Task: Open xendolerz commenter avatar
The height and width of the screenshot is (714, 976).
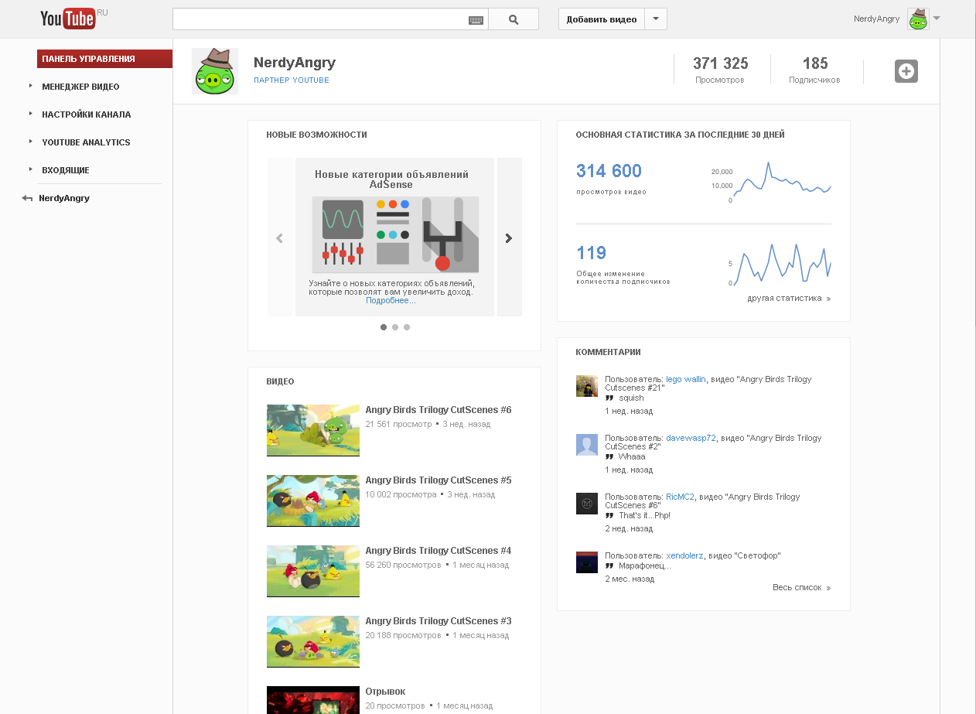Action: [587, 562]
